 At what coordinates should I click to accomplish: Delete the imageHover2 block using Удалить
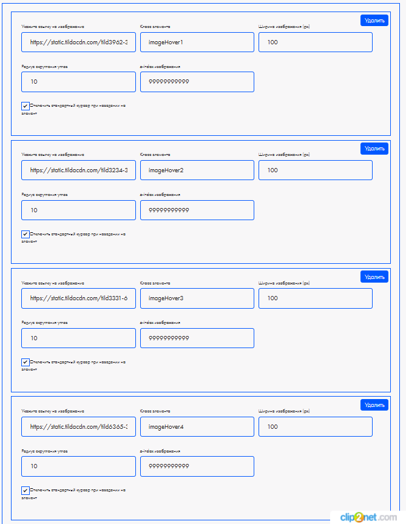tap(374, 149)
